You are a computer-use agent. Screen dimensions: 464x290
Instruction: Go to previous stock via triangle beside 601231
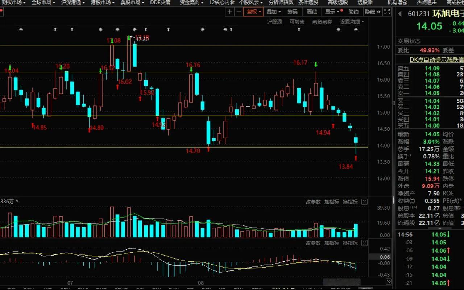point(400,14)
